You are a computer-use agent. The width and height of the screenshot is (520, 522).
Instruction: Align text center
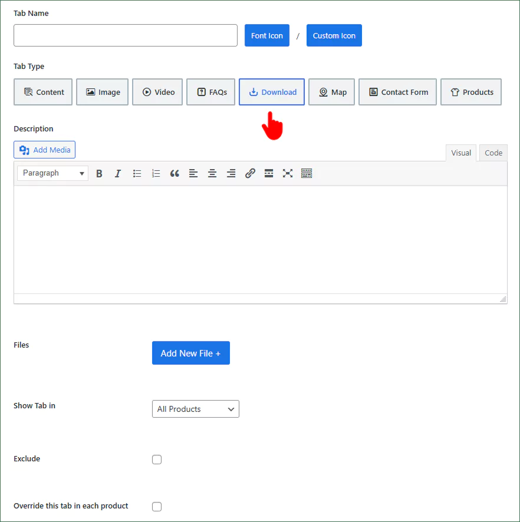click(x=212, y=173)
